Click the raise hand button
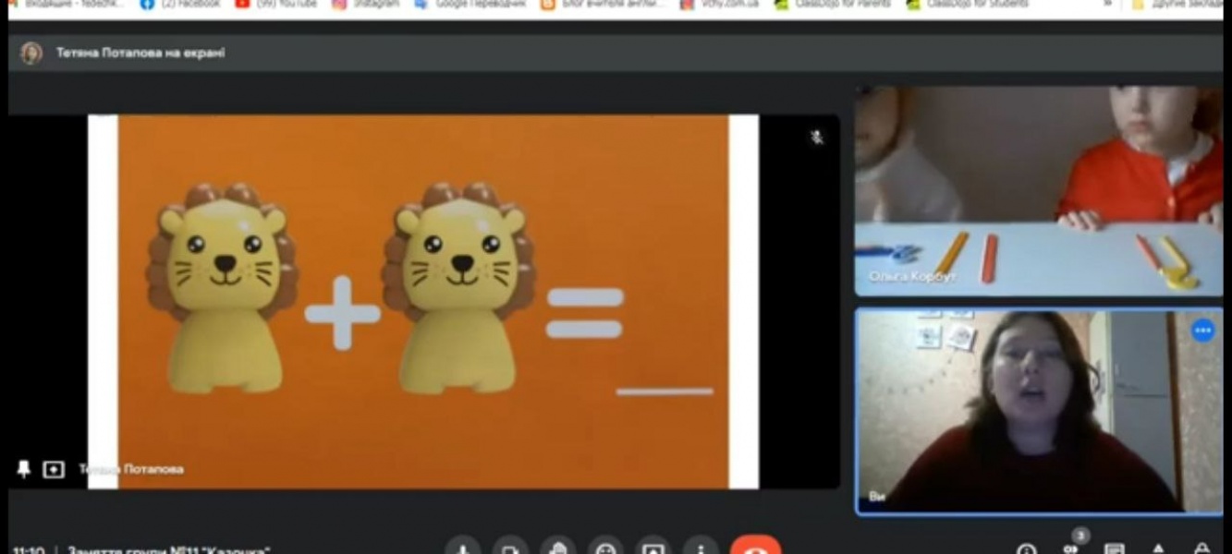Screen dimensions: 1232x554 558,548
